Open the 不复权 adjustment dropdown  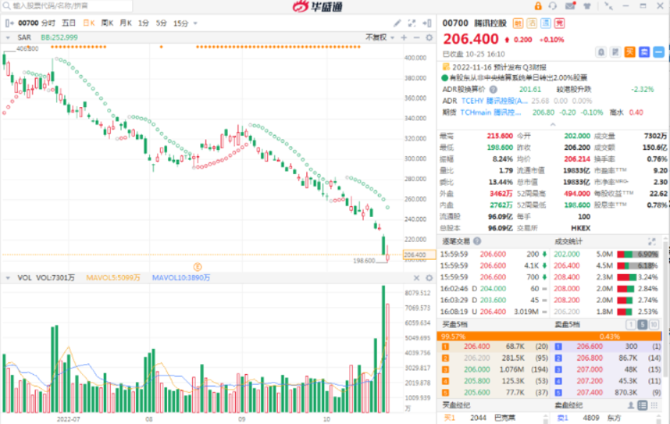(x=380, y=37)
